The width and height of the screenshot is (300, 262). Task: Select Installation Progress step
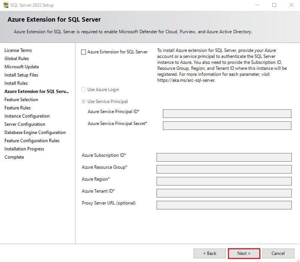(x=24, y=149)
